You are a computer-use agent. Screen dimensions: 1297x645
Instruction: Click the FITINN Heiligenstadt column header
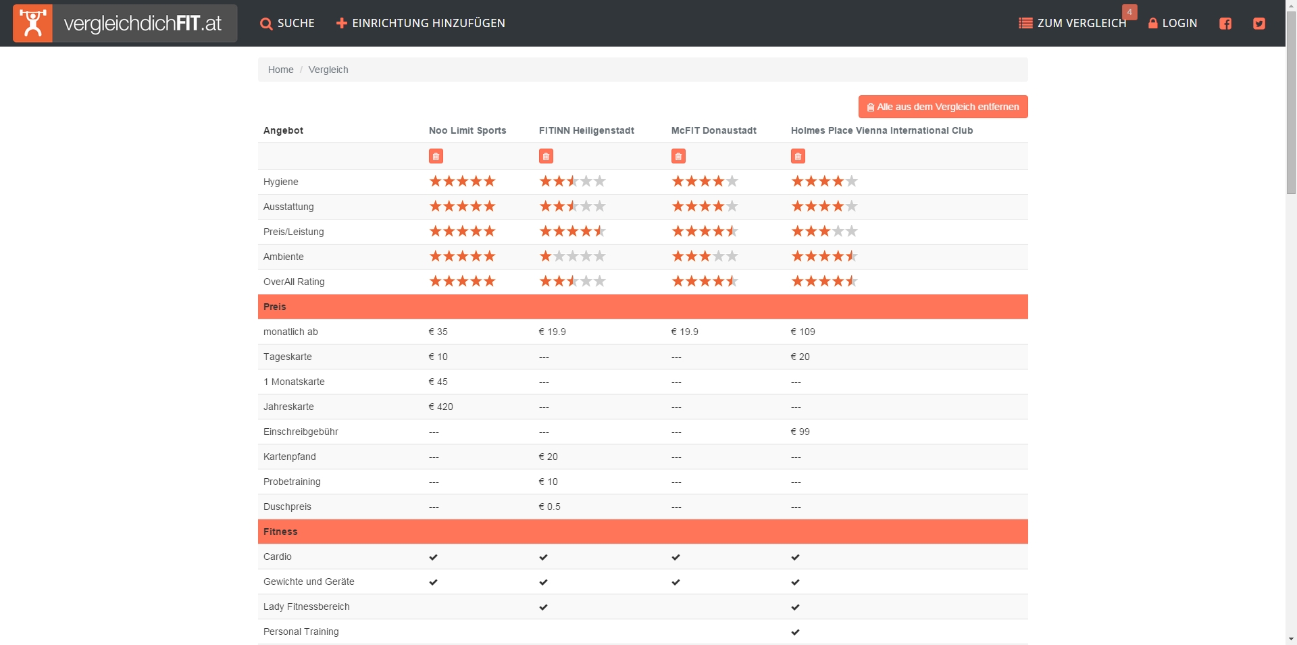pyautogui.click(x=586, y=130)
